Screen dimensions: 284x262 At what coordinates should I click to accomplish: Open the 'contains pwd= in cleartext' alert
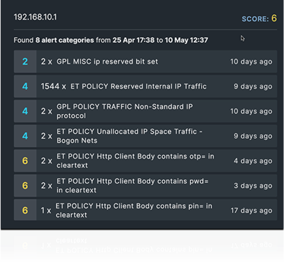[x=133, y=186]
